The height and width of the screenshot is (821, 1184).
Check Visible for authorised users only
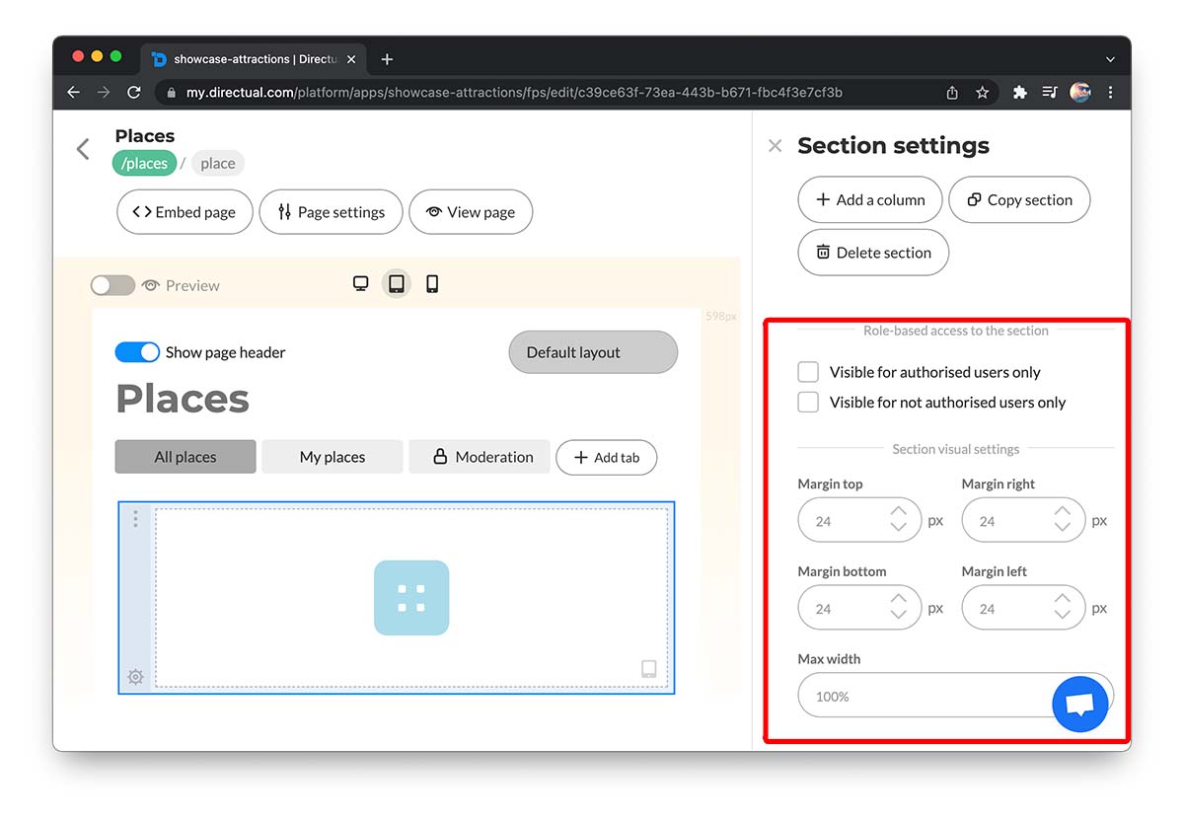808,372
